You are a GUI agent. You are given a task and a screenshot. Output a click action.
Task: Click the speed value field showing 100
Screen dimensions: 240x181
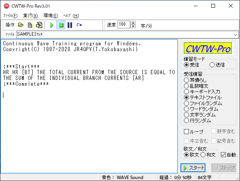point(124,25)
